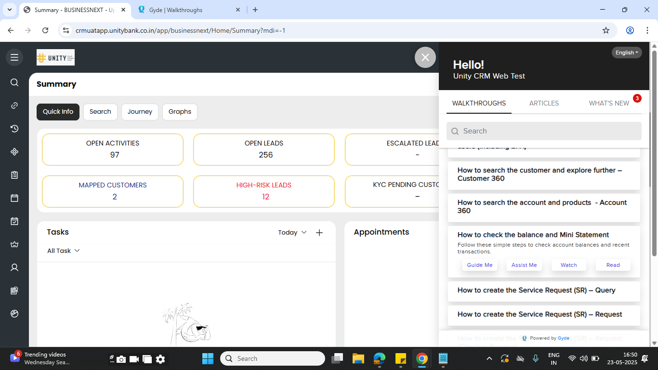Open the English language dropdown
Viewport: 658px width, 370px height.
[626, 53]
